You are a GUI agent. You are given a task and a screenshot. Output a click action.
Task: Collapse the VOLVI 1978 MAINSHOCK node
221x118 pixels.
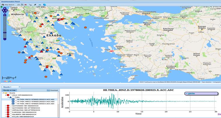[6, 95]
